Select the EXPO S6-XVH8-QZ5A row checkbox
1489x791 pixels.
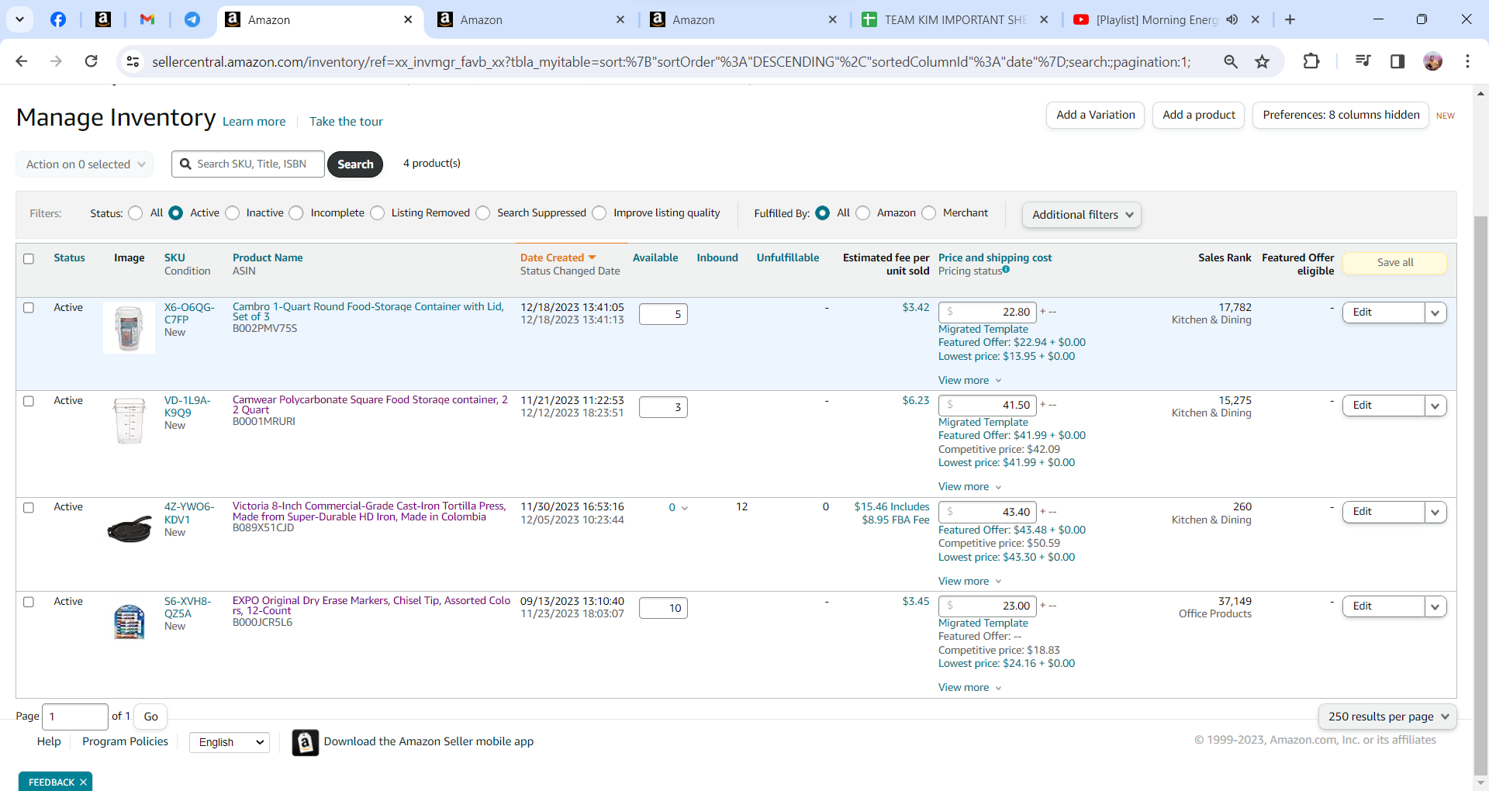pos(29,602)
